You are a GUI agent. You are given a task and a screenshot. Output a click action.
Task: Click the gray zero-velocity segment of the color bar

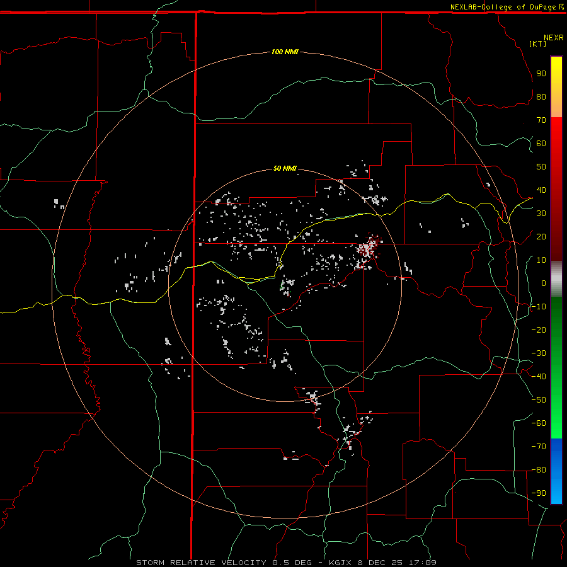tap(556, 279)
